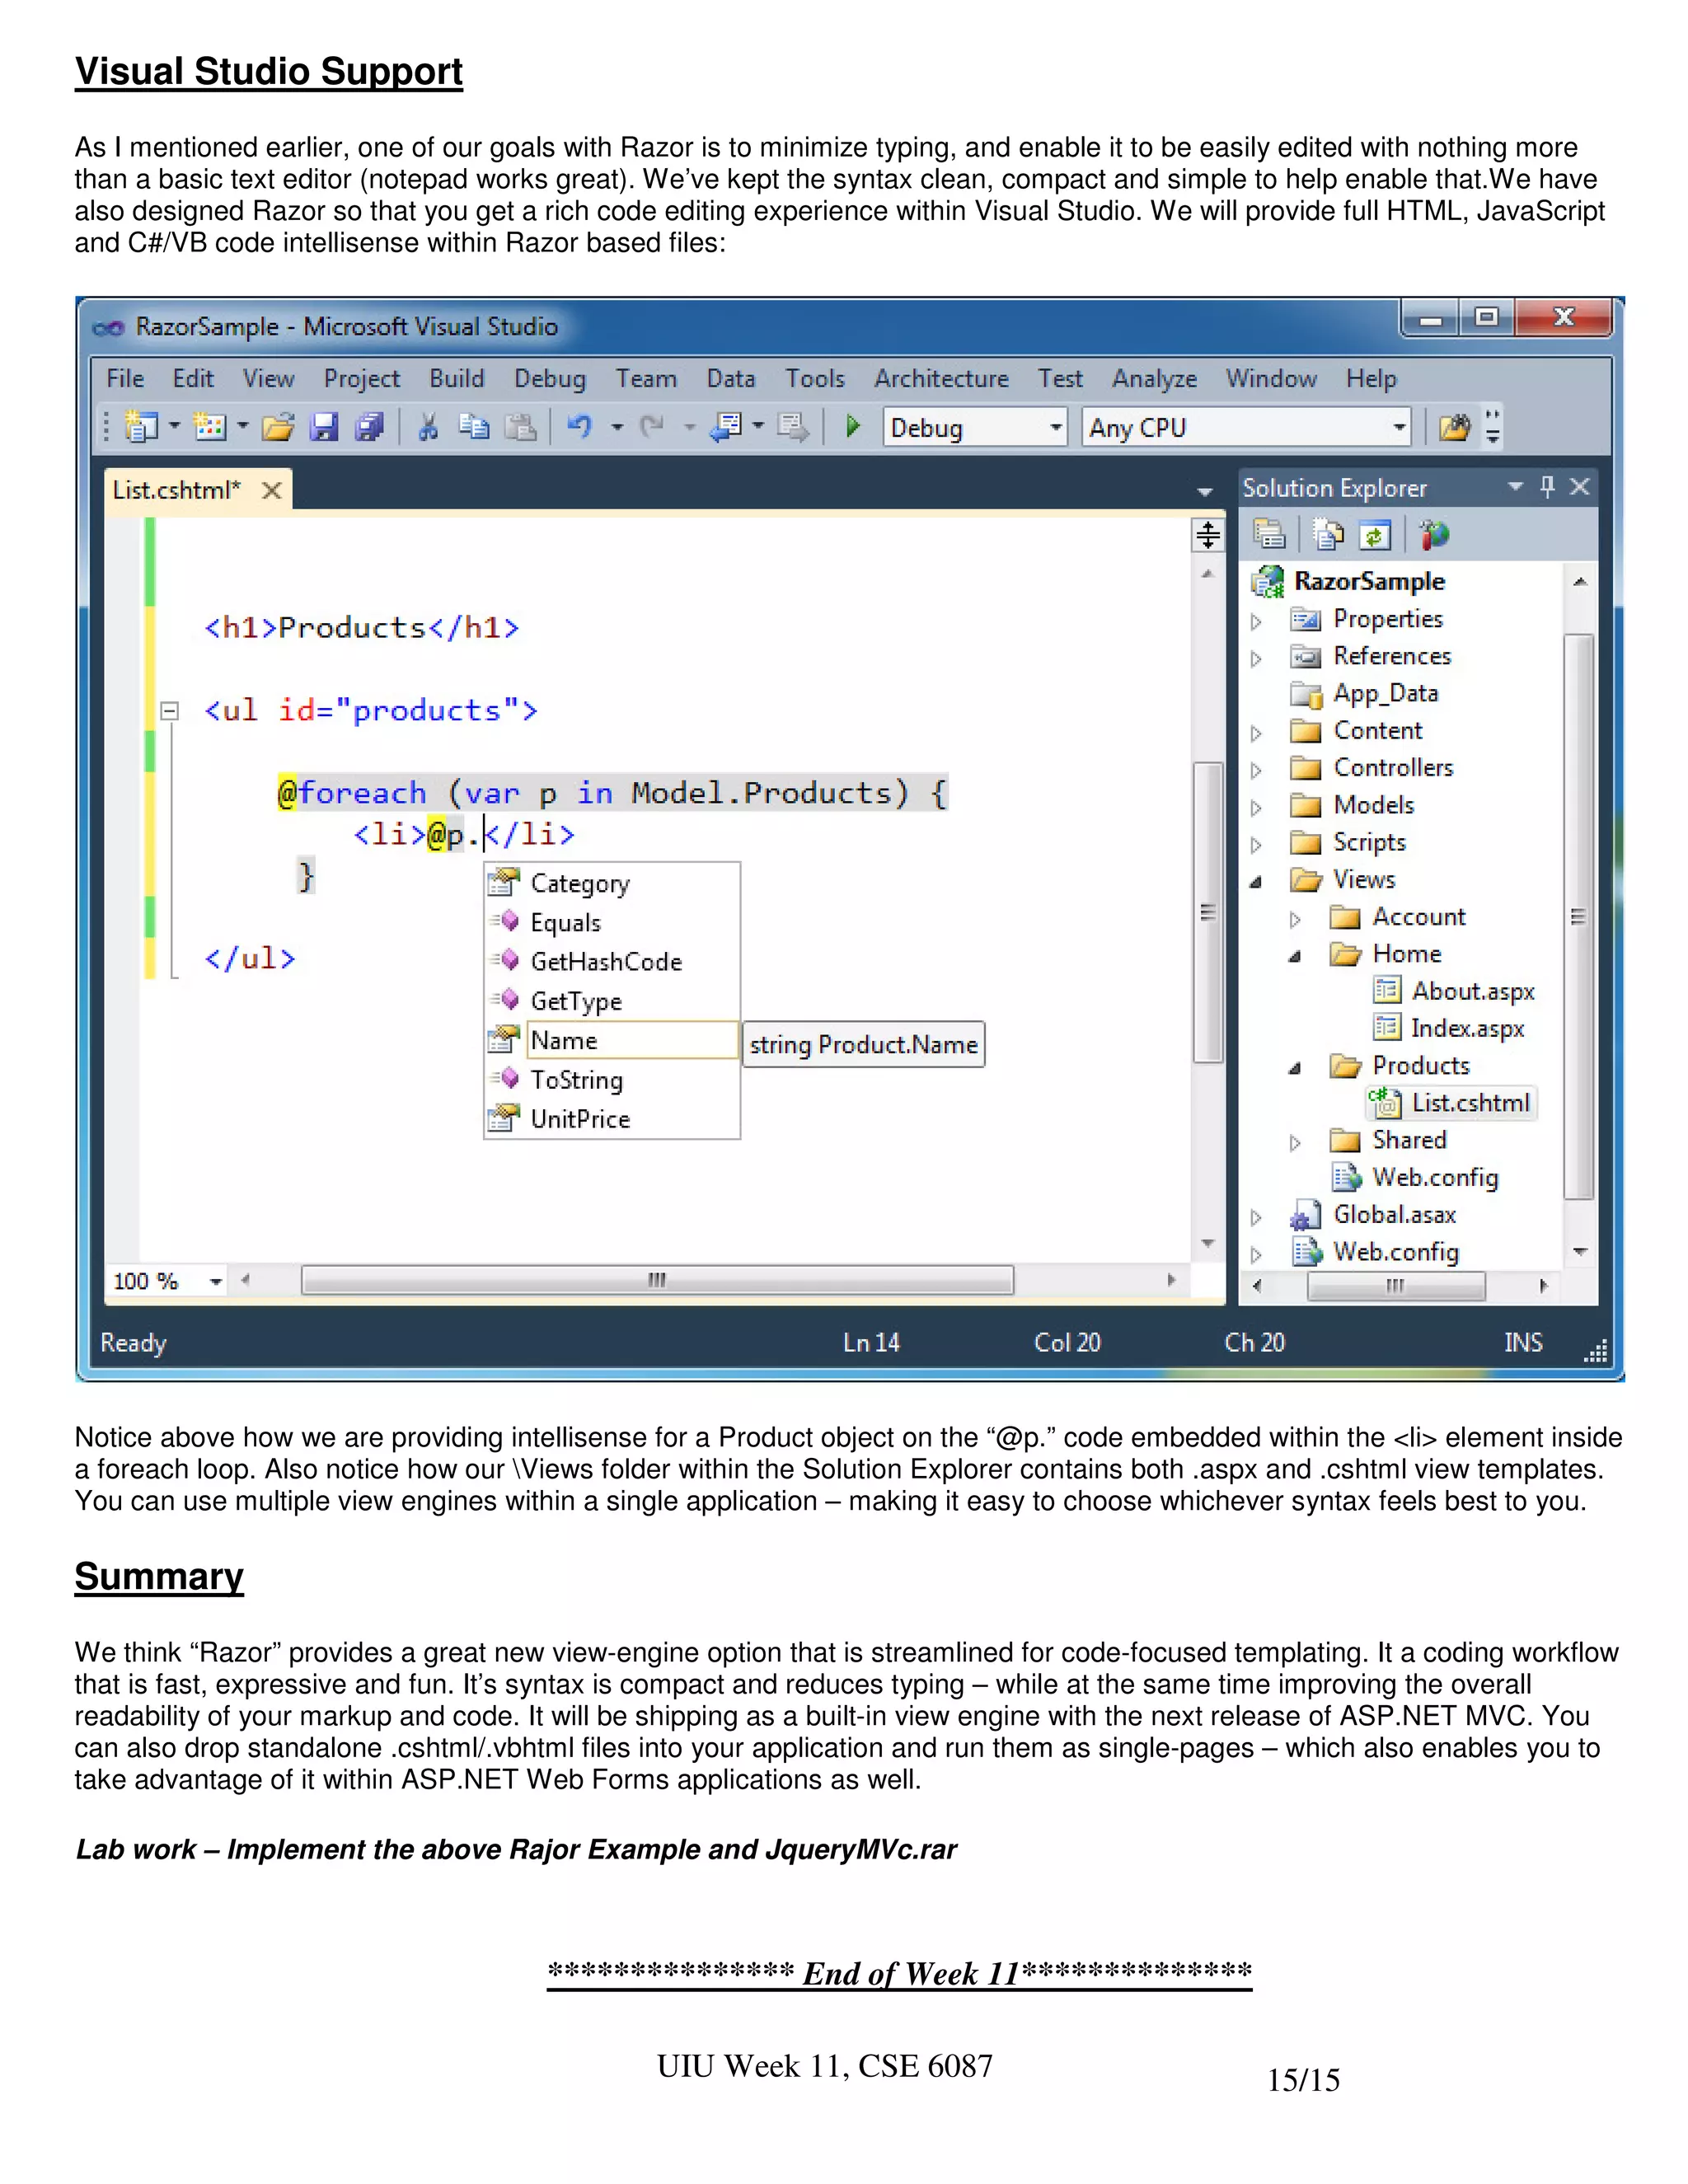Click the editor split window handle
The image size is (1688, 2184).
(x=1208, y=535)
